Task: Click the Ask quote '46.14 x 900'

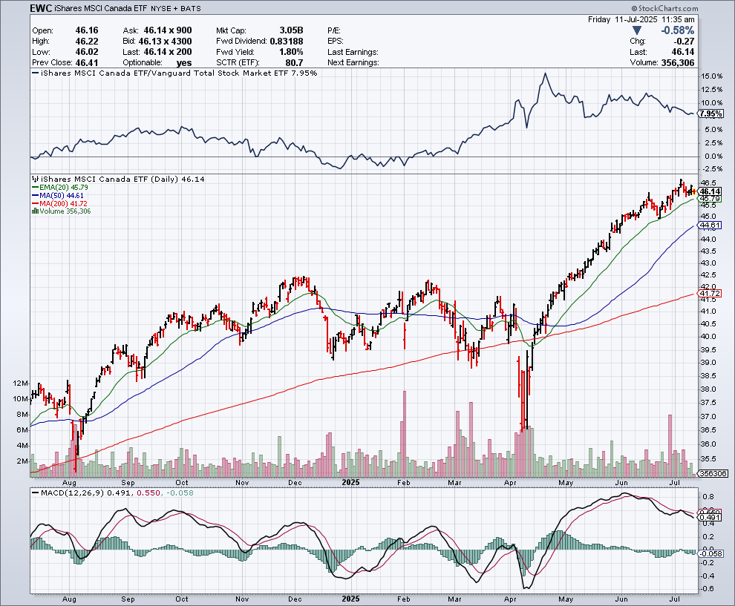Action: tap(168, 30)
